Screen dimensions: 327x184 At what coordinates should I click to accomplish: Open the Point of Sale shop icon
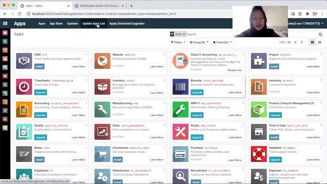tap(259, 132)
